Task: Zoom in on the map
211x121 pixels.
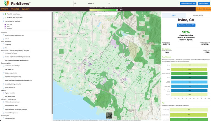Action: tap(57, 15)
